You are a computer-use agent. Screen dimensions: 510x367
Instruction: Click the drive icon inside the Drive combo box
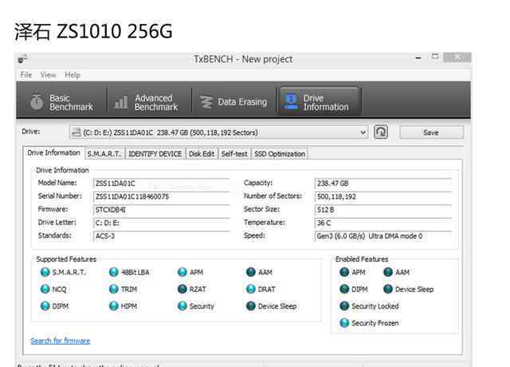click(x=76, y=132)
